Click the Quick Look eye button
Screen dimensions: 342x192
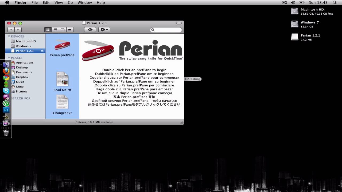pos(90,30)
